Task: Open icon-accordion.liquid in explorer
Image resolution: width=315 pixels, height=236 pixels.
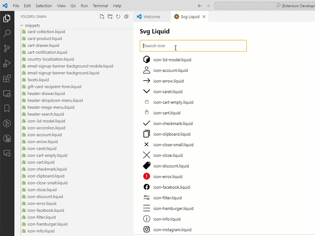Action: pos(46,128)
